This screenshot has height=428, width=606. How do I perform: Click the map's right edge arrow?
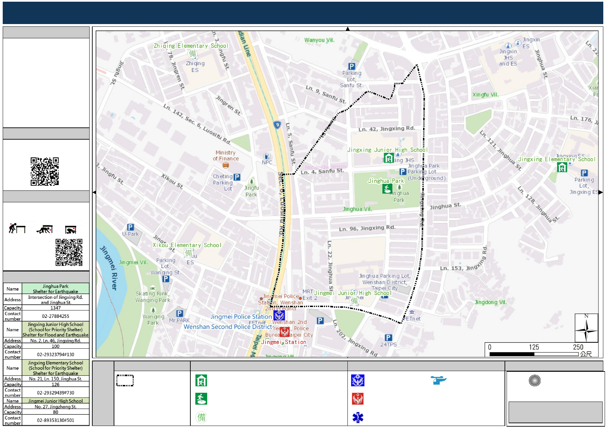point(601,192)
